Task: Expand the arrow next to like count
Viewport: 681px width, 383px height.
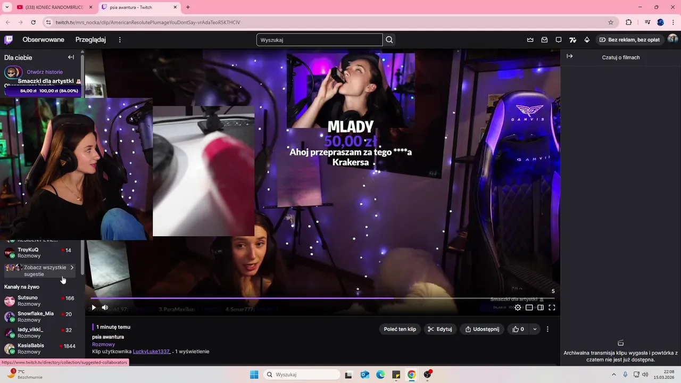Action: [x=535, y=329]
